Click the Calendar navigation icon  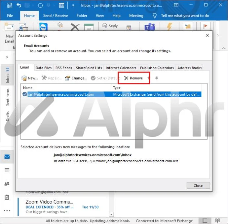pyautogui.click(x=7, y=170)
